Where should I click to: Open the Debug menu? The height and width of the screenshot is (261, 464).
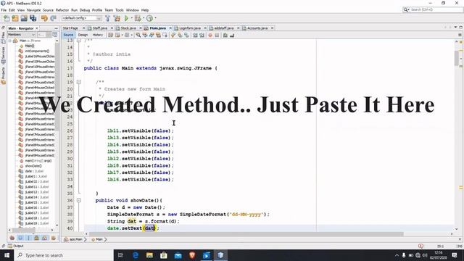click(x=85, y=10)
